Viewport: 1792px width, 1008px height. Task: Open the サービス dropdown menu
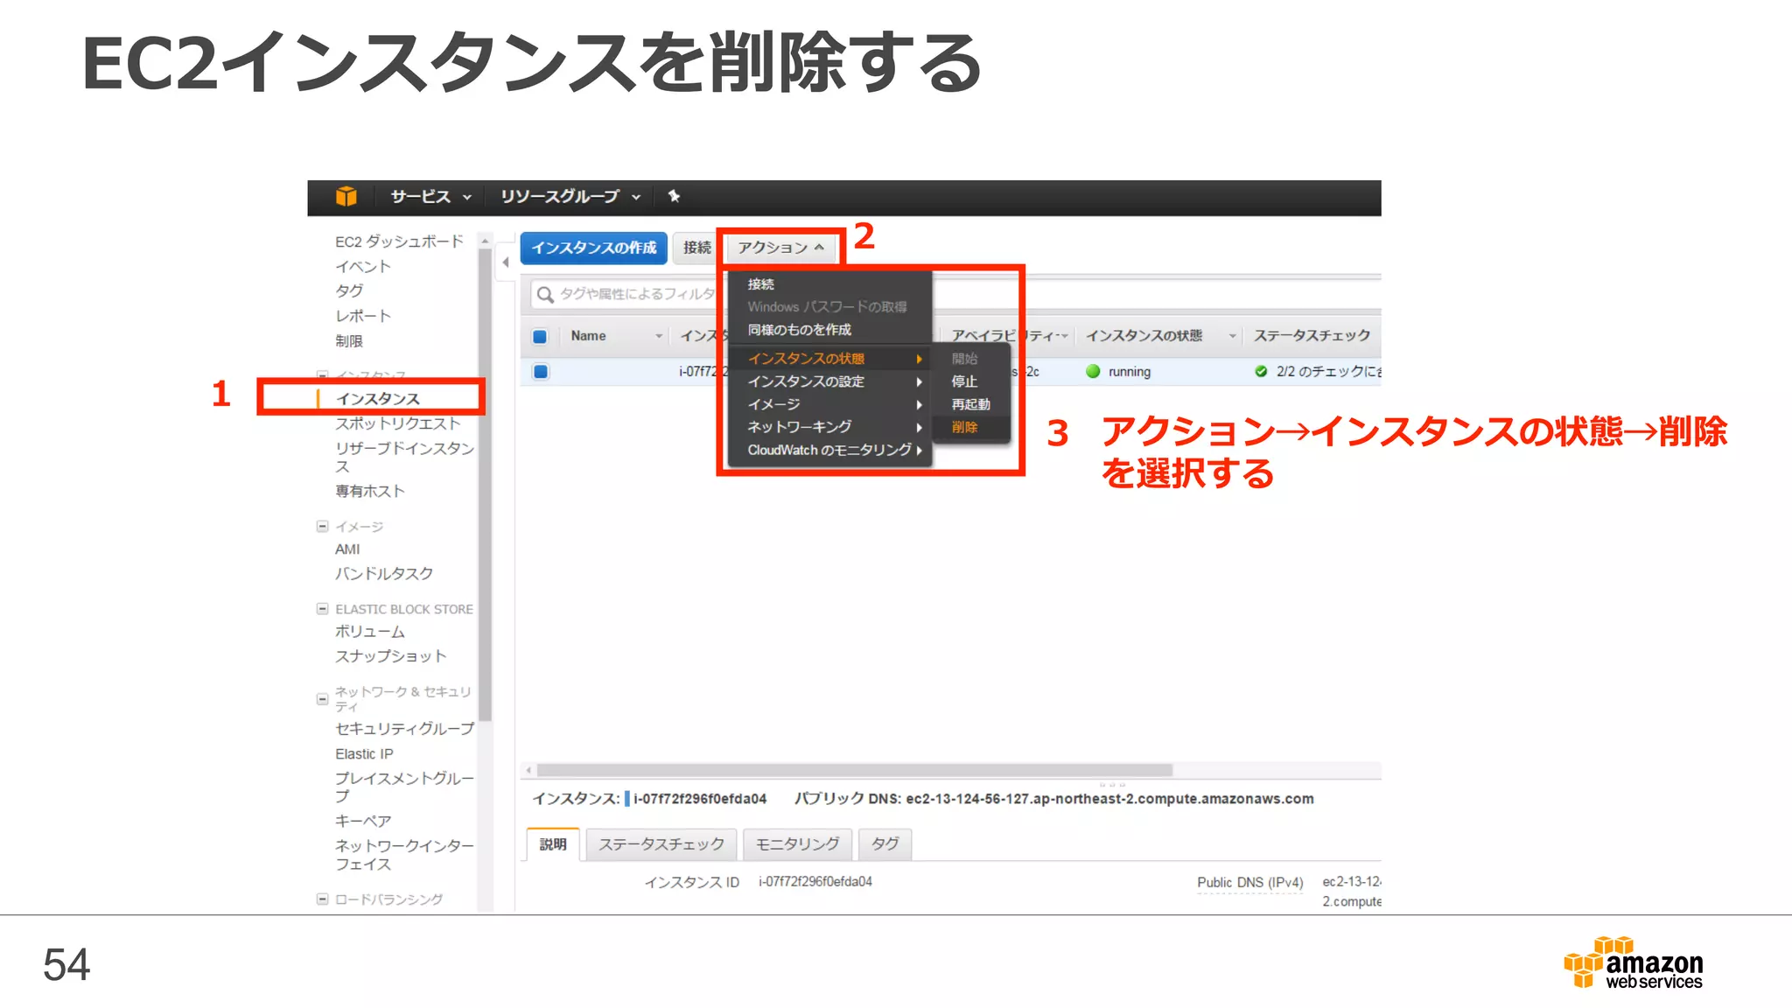click(x=430, y=197)
